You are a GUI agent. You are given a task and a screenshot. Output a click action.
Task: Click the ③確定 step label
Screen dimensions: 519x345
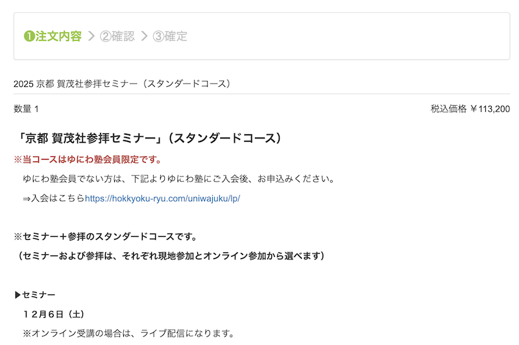click(170, 36)
